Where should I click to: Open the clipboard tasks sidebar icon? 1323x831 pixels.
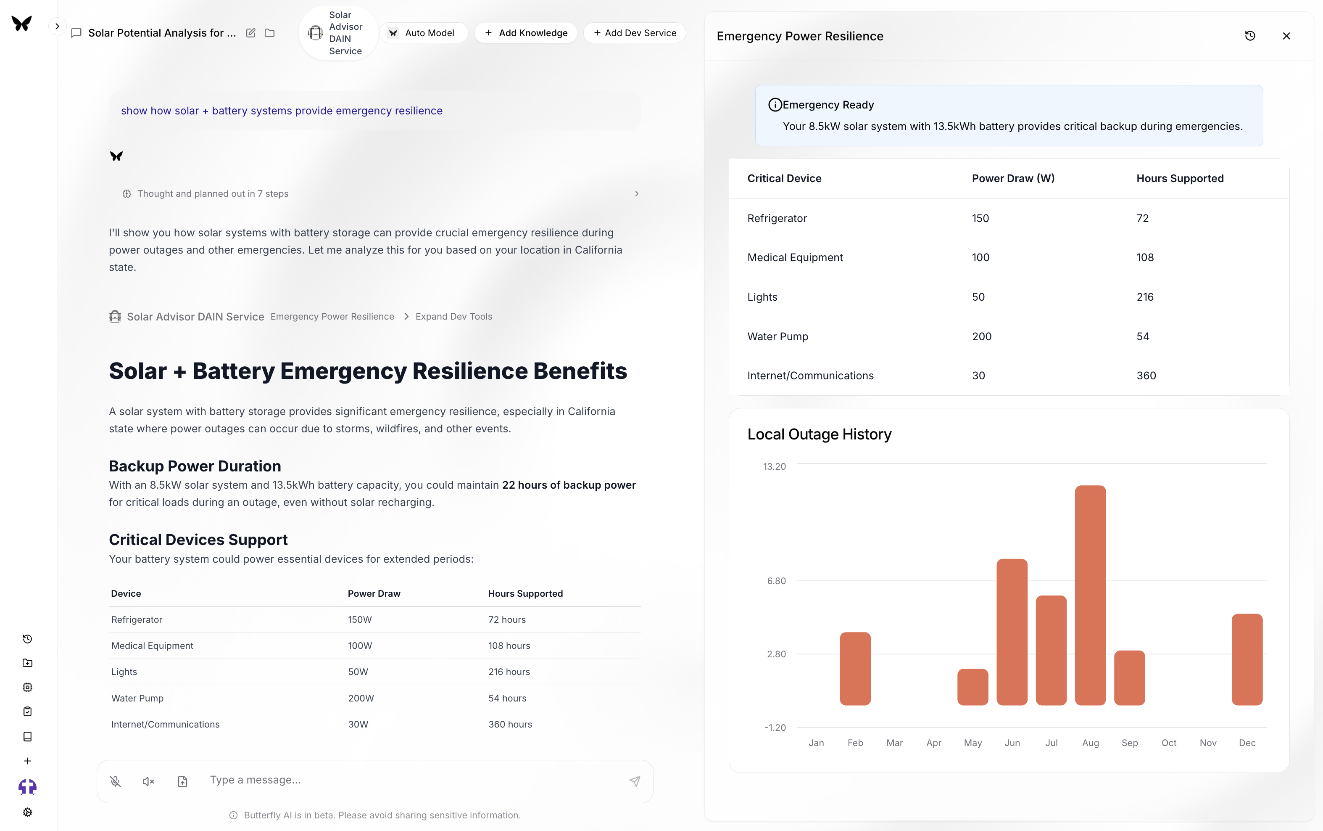pyautogui.click(x=27, y=711)
